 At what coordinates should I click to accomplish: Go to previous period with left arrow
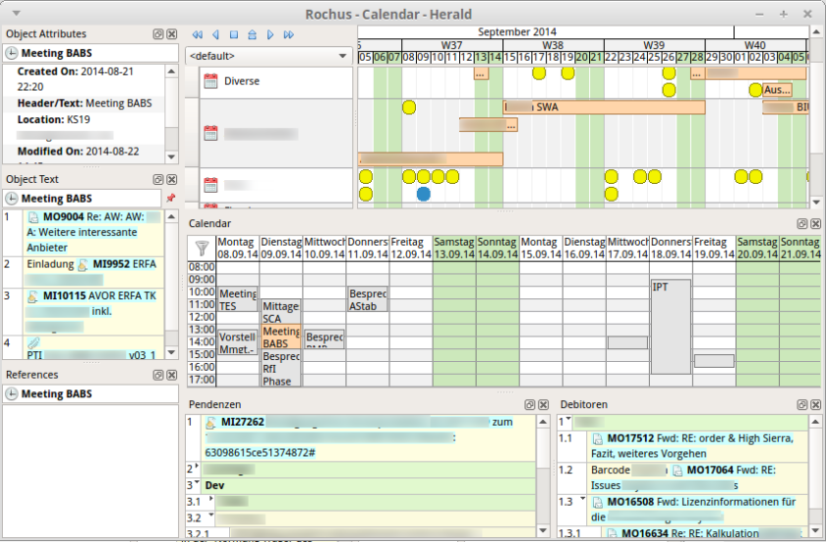(215, 34)
